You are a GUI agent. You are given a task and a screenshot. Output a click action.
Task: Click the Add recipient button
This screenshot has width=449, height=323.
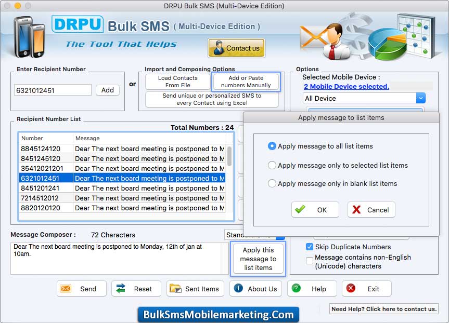tap(107, 90)
